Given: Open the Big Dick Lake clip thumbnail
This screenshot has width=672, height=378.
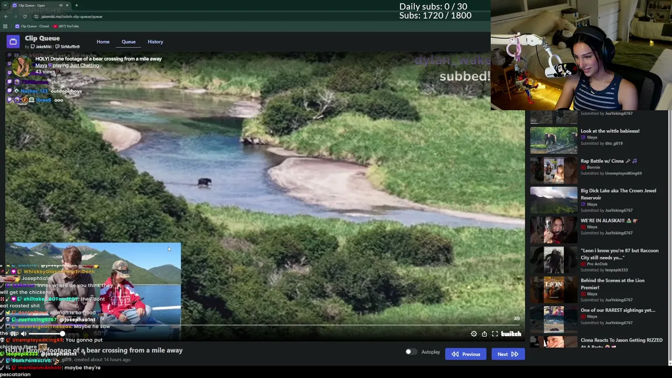Looking at the screenshot, I should tap(553, 200).
